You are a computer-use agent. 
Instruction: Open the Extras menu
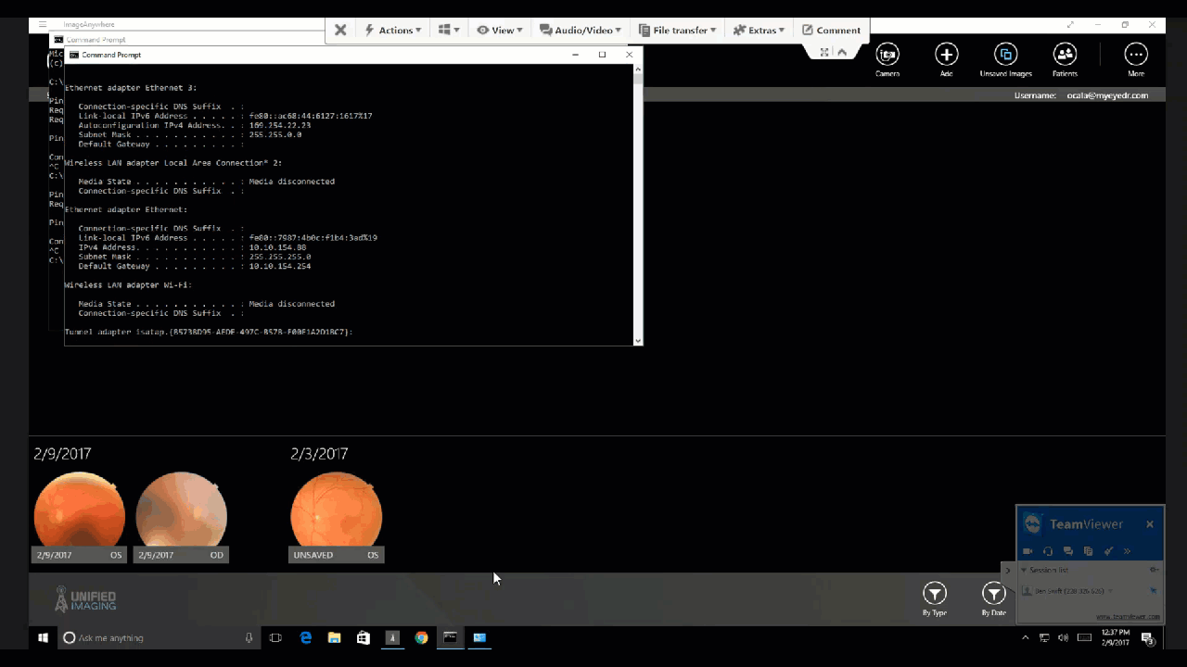click(x=759, y=30)
